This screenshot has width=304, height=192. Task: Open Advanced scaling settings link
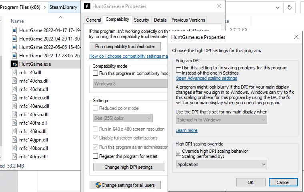(x=206, y=78)
